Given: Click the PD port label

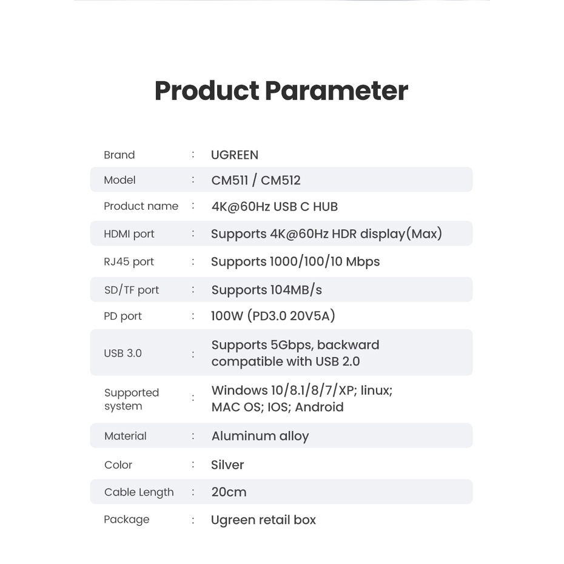Looking at the screenshot, I should (123, 316).
